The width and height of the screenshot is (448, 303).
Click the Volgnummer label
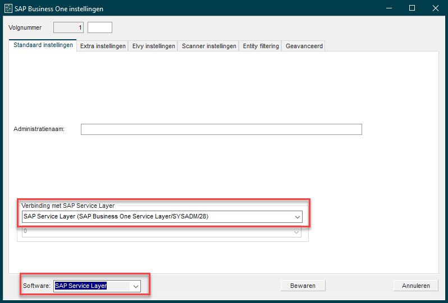pyautogui.click(x=25, y=27)
